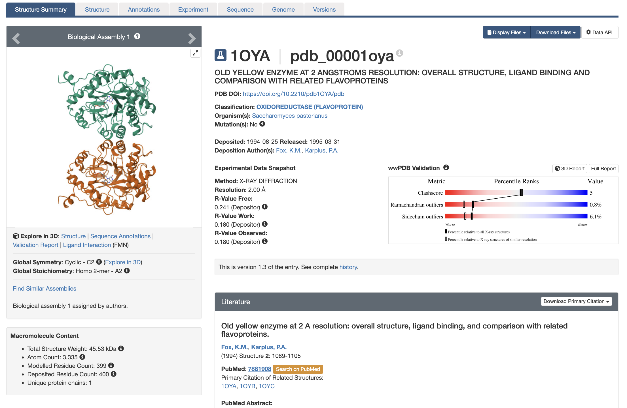Viewport: 627px width, 408px height.
Task: Open the 3D Report button
Action: pos(570,169)
